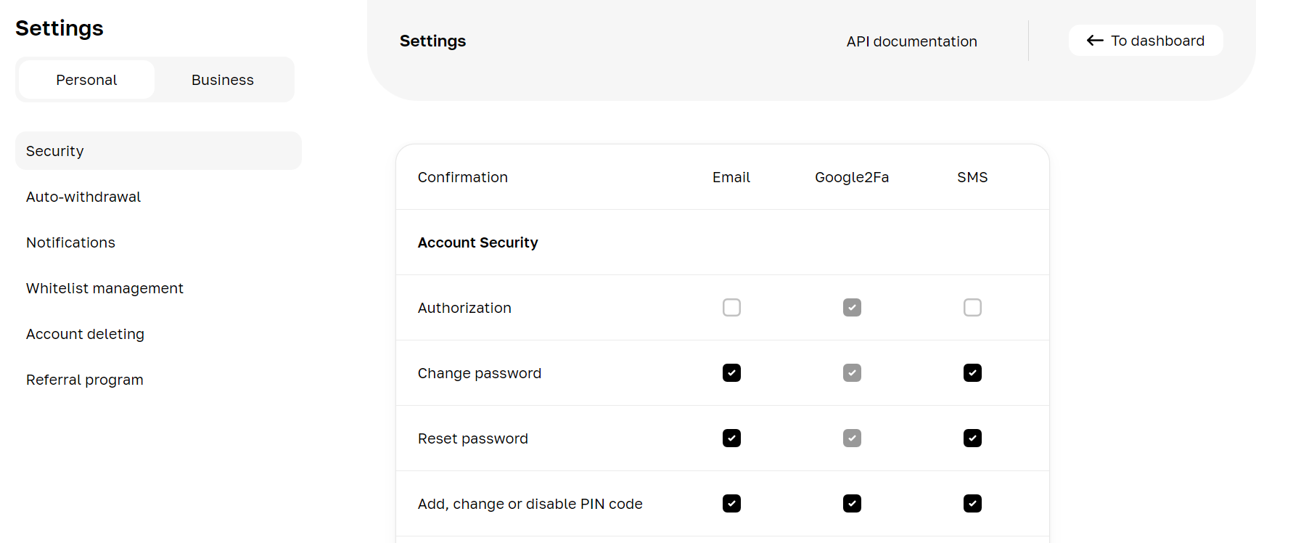Click the Confirmation column header

click(463, 177)
